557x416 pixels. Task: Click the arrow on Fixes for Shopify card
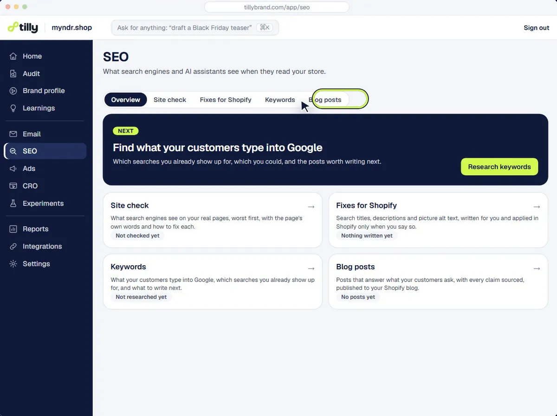click(x=537, y=206)
